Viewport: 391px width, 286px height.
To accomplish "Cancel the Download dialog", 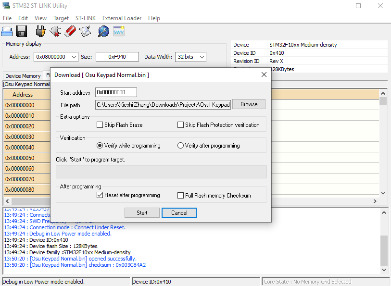I will click(179, 213).
